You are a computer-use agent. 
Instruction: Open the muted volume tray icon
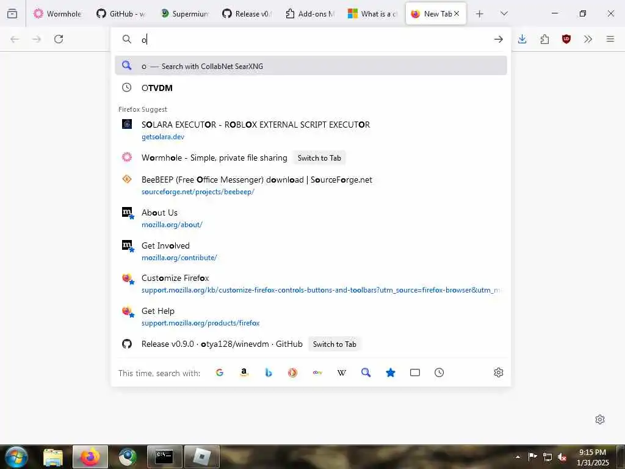tap(562, 457)
